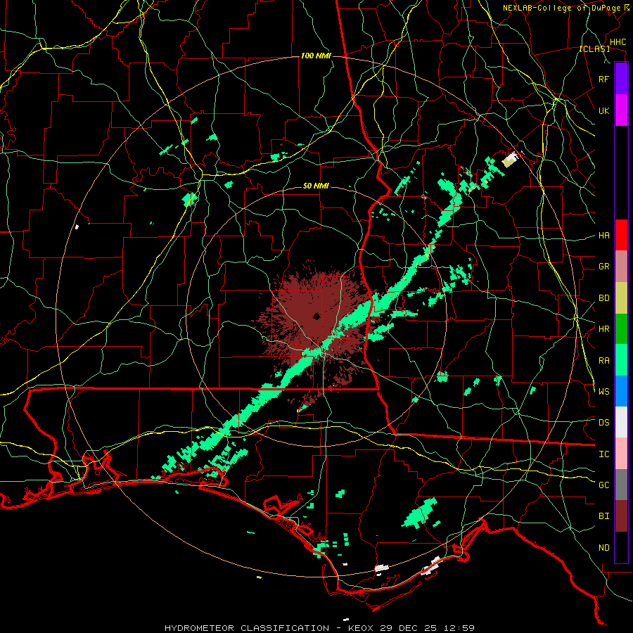Click the HA red legend swatch

tap(621, 235)
